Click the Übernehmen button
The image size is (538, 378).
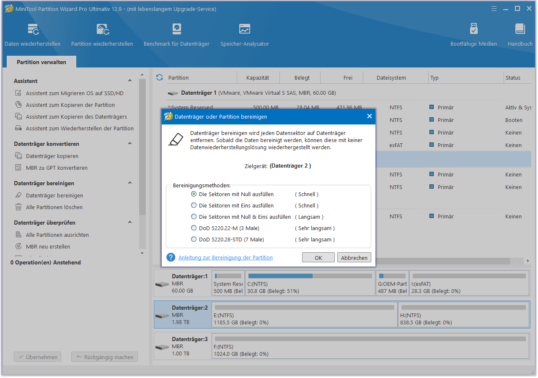point(38,357)
